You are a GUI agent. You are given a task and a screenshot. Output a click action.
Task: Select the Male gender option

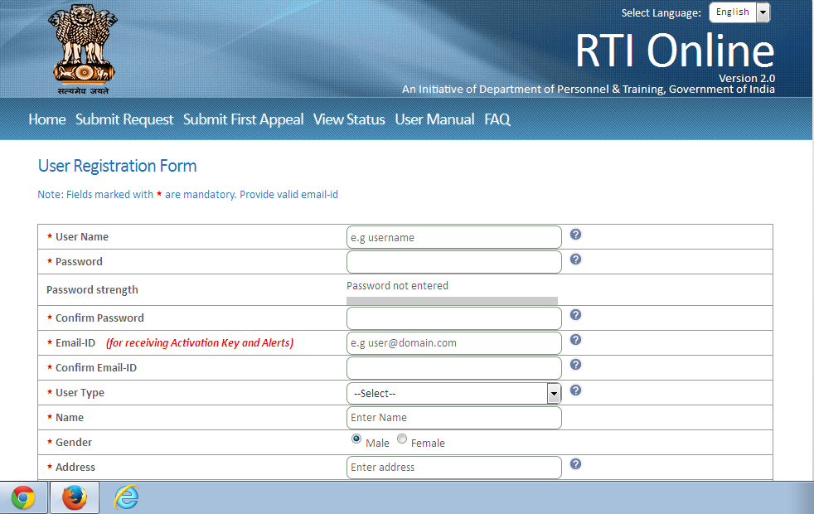click(356, 439)
